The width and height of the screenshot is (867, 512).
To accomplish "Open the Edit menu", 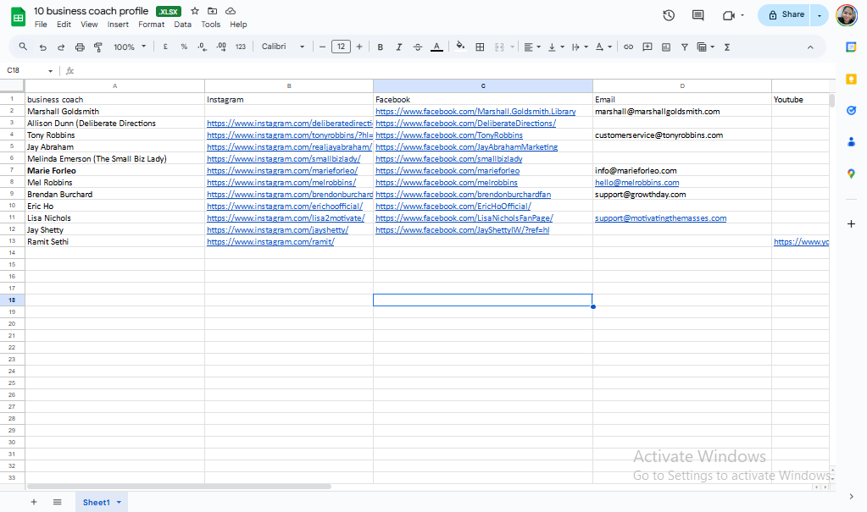I will pos(64,25).
